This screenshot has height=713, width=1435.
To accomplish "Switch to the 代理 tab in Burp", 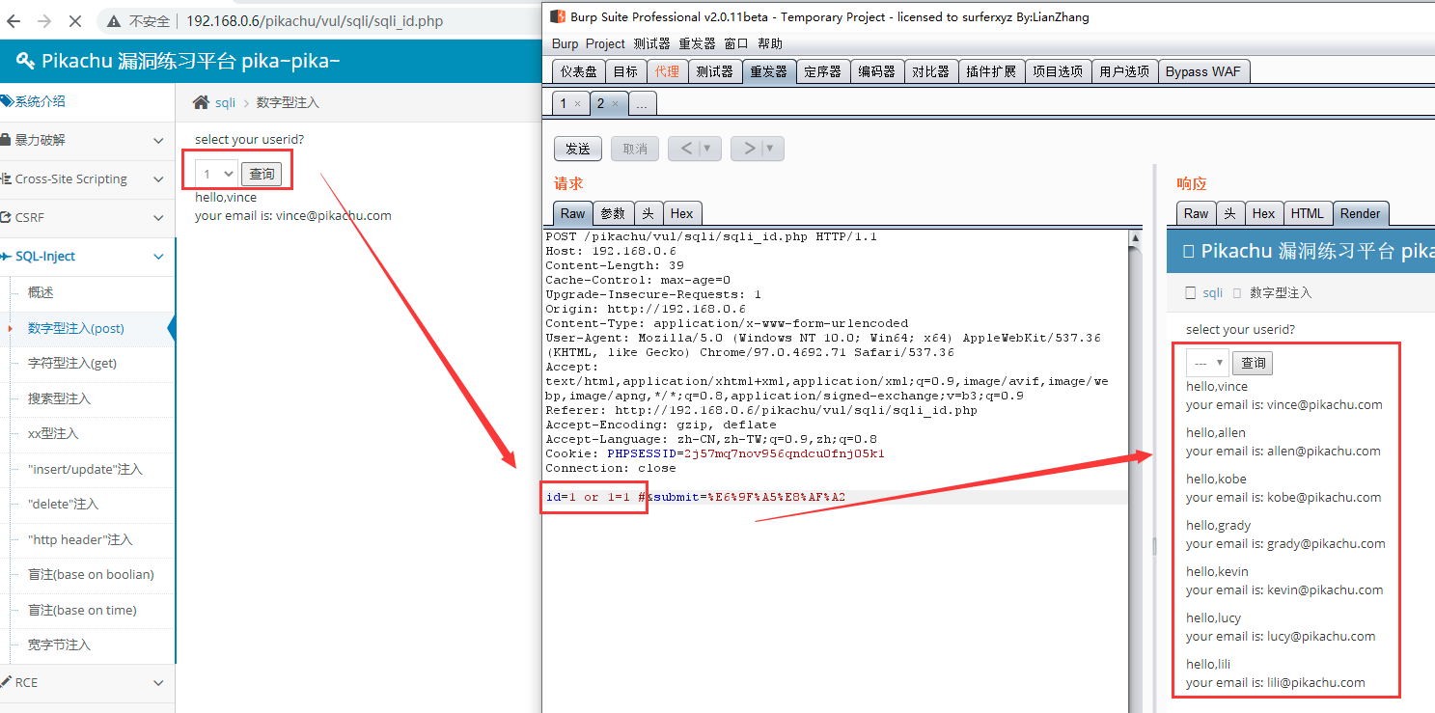I will click(x=667, y=71).
